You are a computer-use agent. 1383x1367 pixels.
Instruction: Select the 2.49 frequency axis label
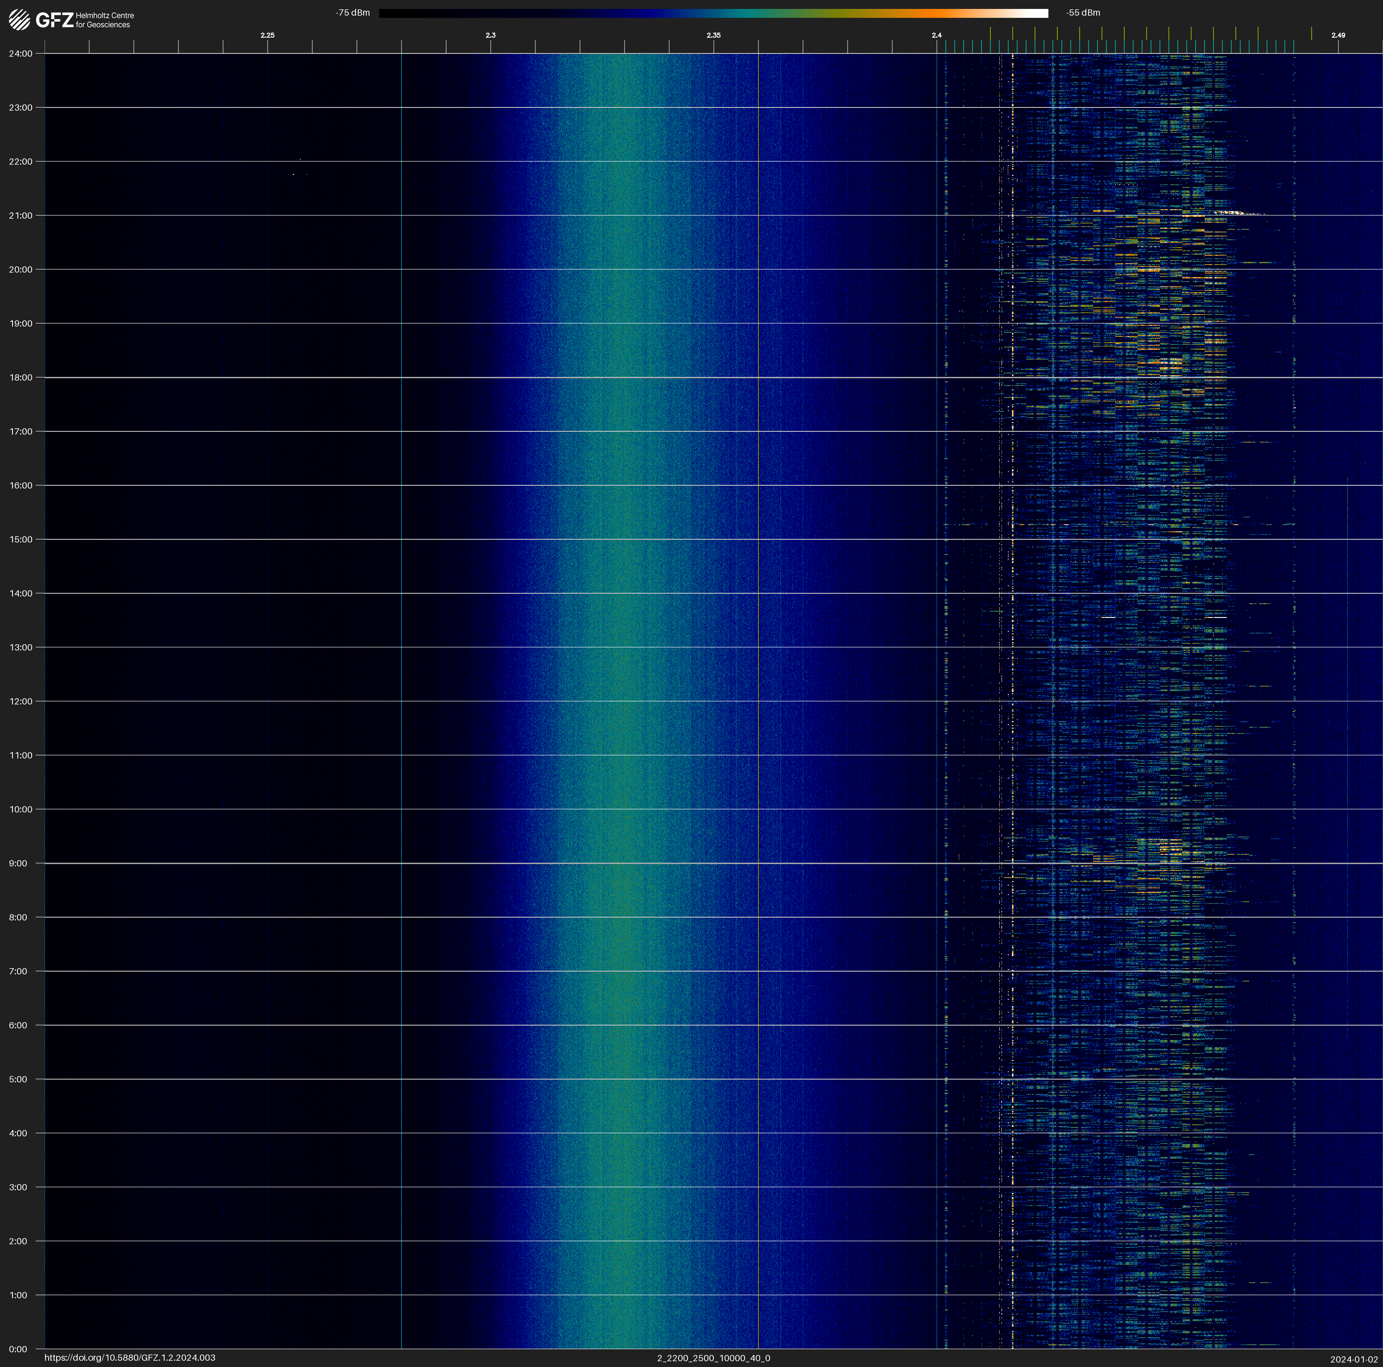pyautogui.click(x=1338, y=35)
